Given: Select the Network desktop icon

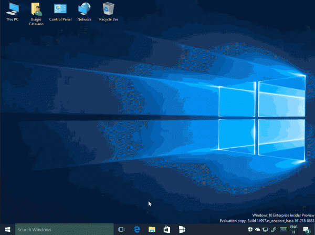Looking at the screenshot, I should coord(85,12).
